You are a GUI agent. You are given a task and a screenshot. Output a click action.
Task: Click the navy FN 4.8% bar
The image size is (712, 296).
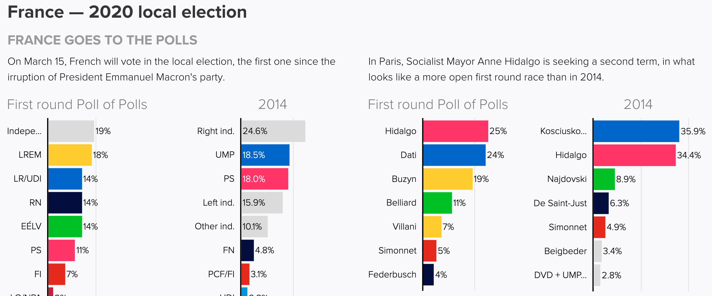[x=248, y=250]
